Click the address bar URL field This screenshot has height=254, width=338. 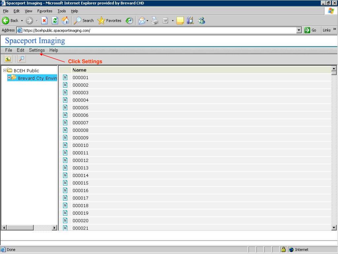[159, 30]
